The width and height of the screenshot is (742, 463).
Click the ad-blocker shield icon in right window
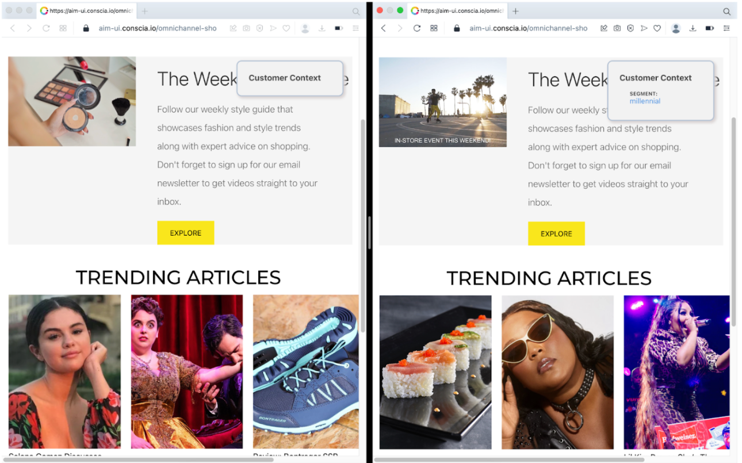(x=630, y=28)
